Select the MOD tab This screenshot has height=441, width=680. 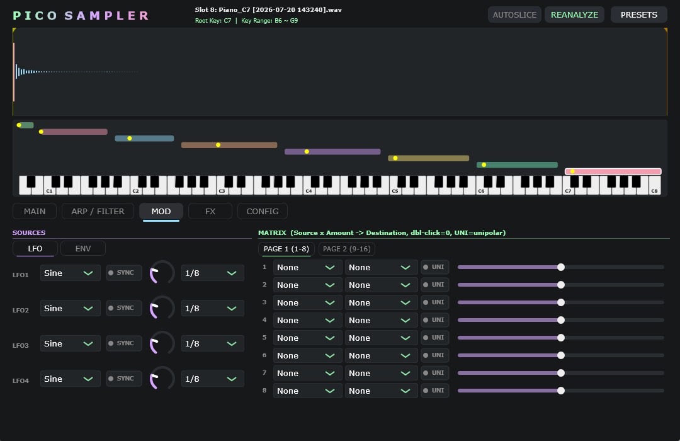(161, 212)
